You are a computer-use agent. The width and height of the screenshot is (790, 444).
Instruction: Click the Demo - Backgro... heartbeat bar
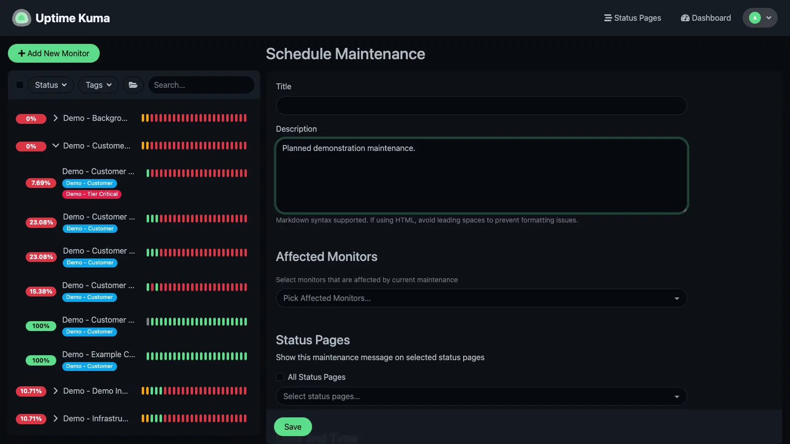[194, 118]
